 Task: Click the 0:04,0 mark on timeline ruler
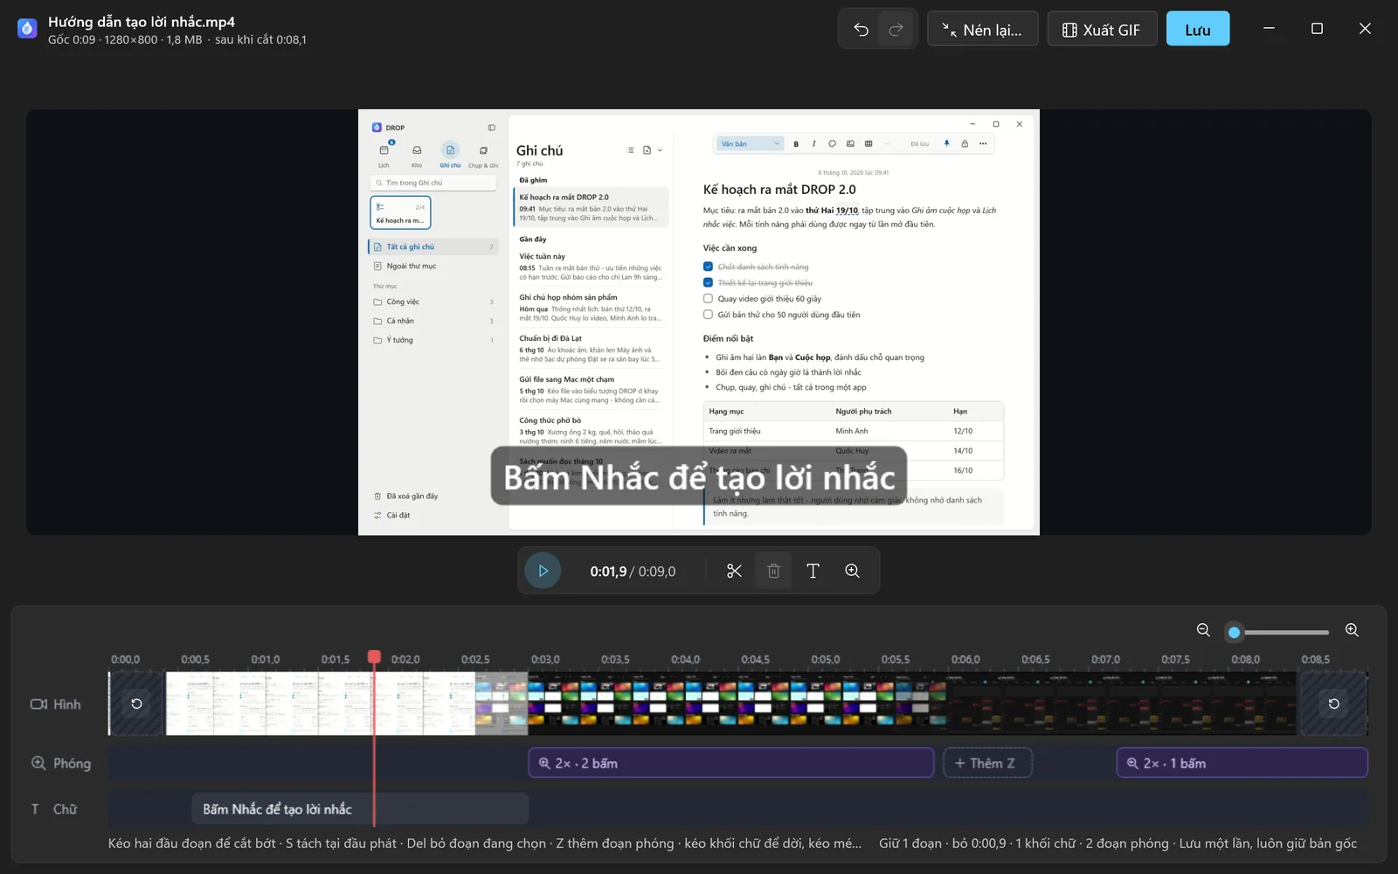click(x=685, y=659)
